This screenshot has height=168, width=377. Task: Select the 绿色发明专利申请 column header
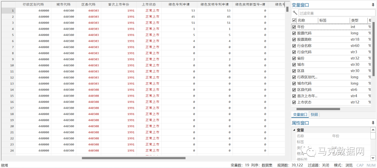coord(215,5)
